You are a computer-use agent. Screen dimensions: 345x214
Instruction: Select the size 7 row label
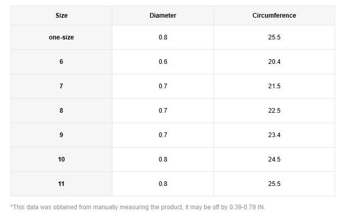(61, 86)
